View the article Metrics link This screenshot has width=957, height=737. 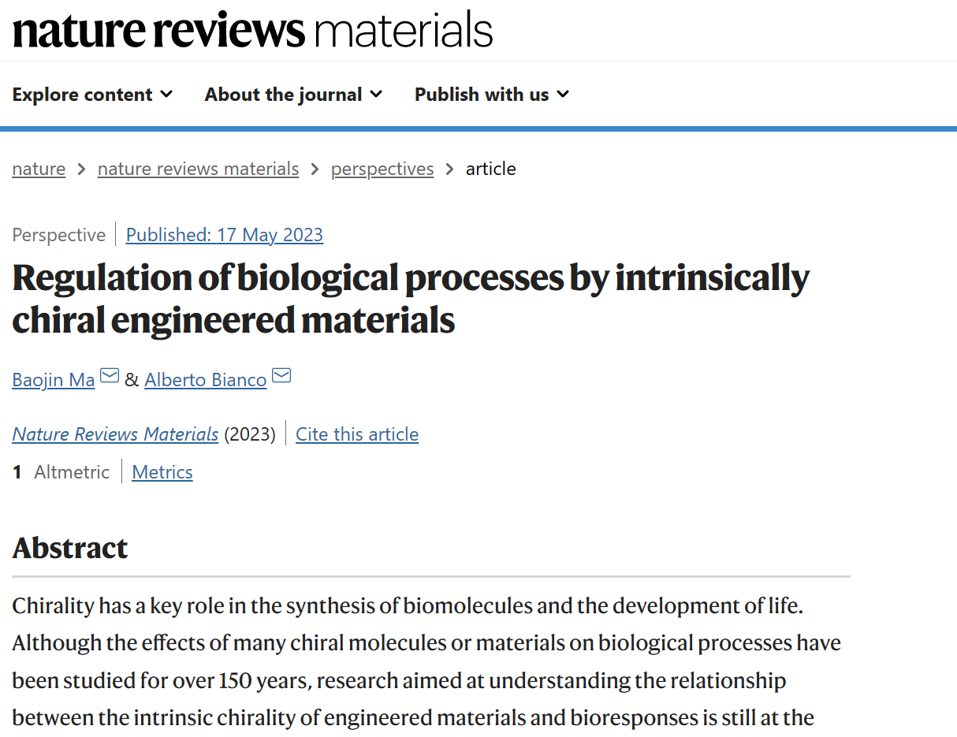tap(162, 472)
